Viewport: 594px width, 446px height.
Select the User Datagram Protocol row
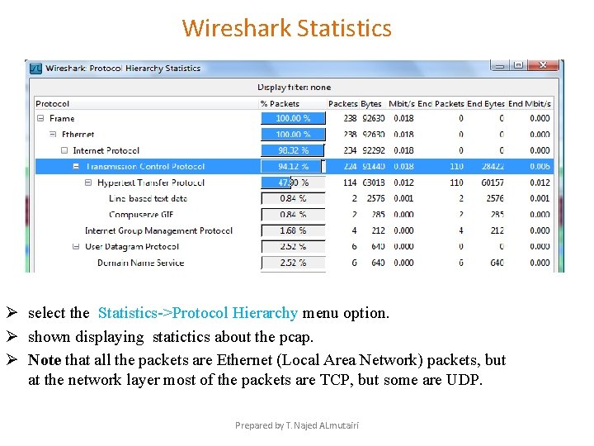click(x=295, y=247)
